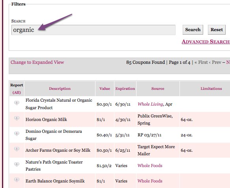Sort table by Source column

coord(158,89)
